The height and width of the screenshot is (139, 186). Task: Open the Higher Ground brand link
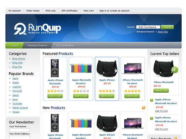click(20, 108)
